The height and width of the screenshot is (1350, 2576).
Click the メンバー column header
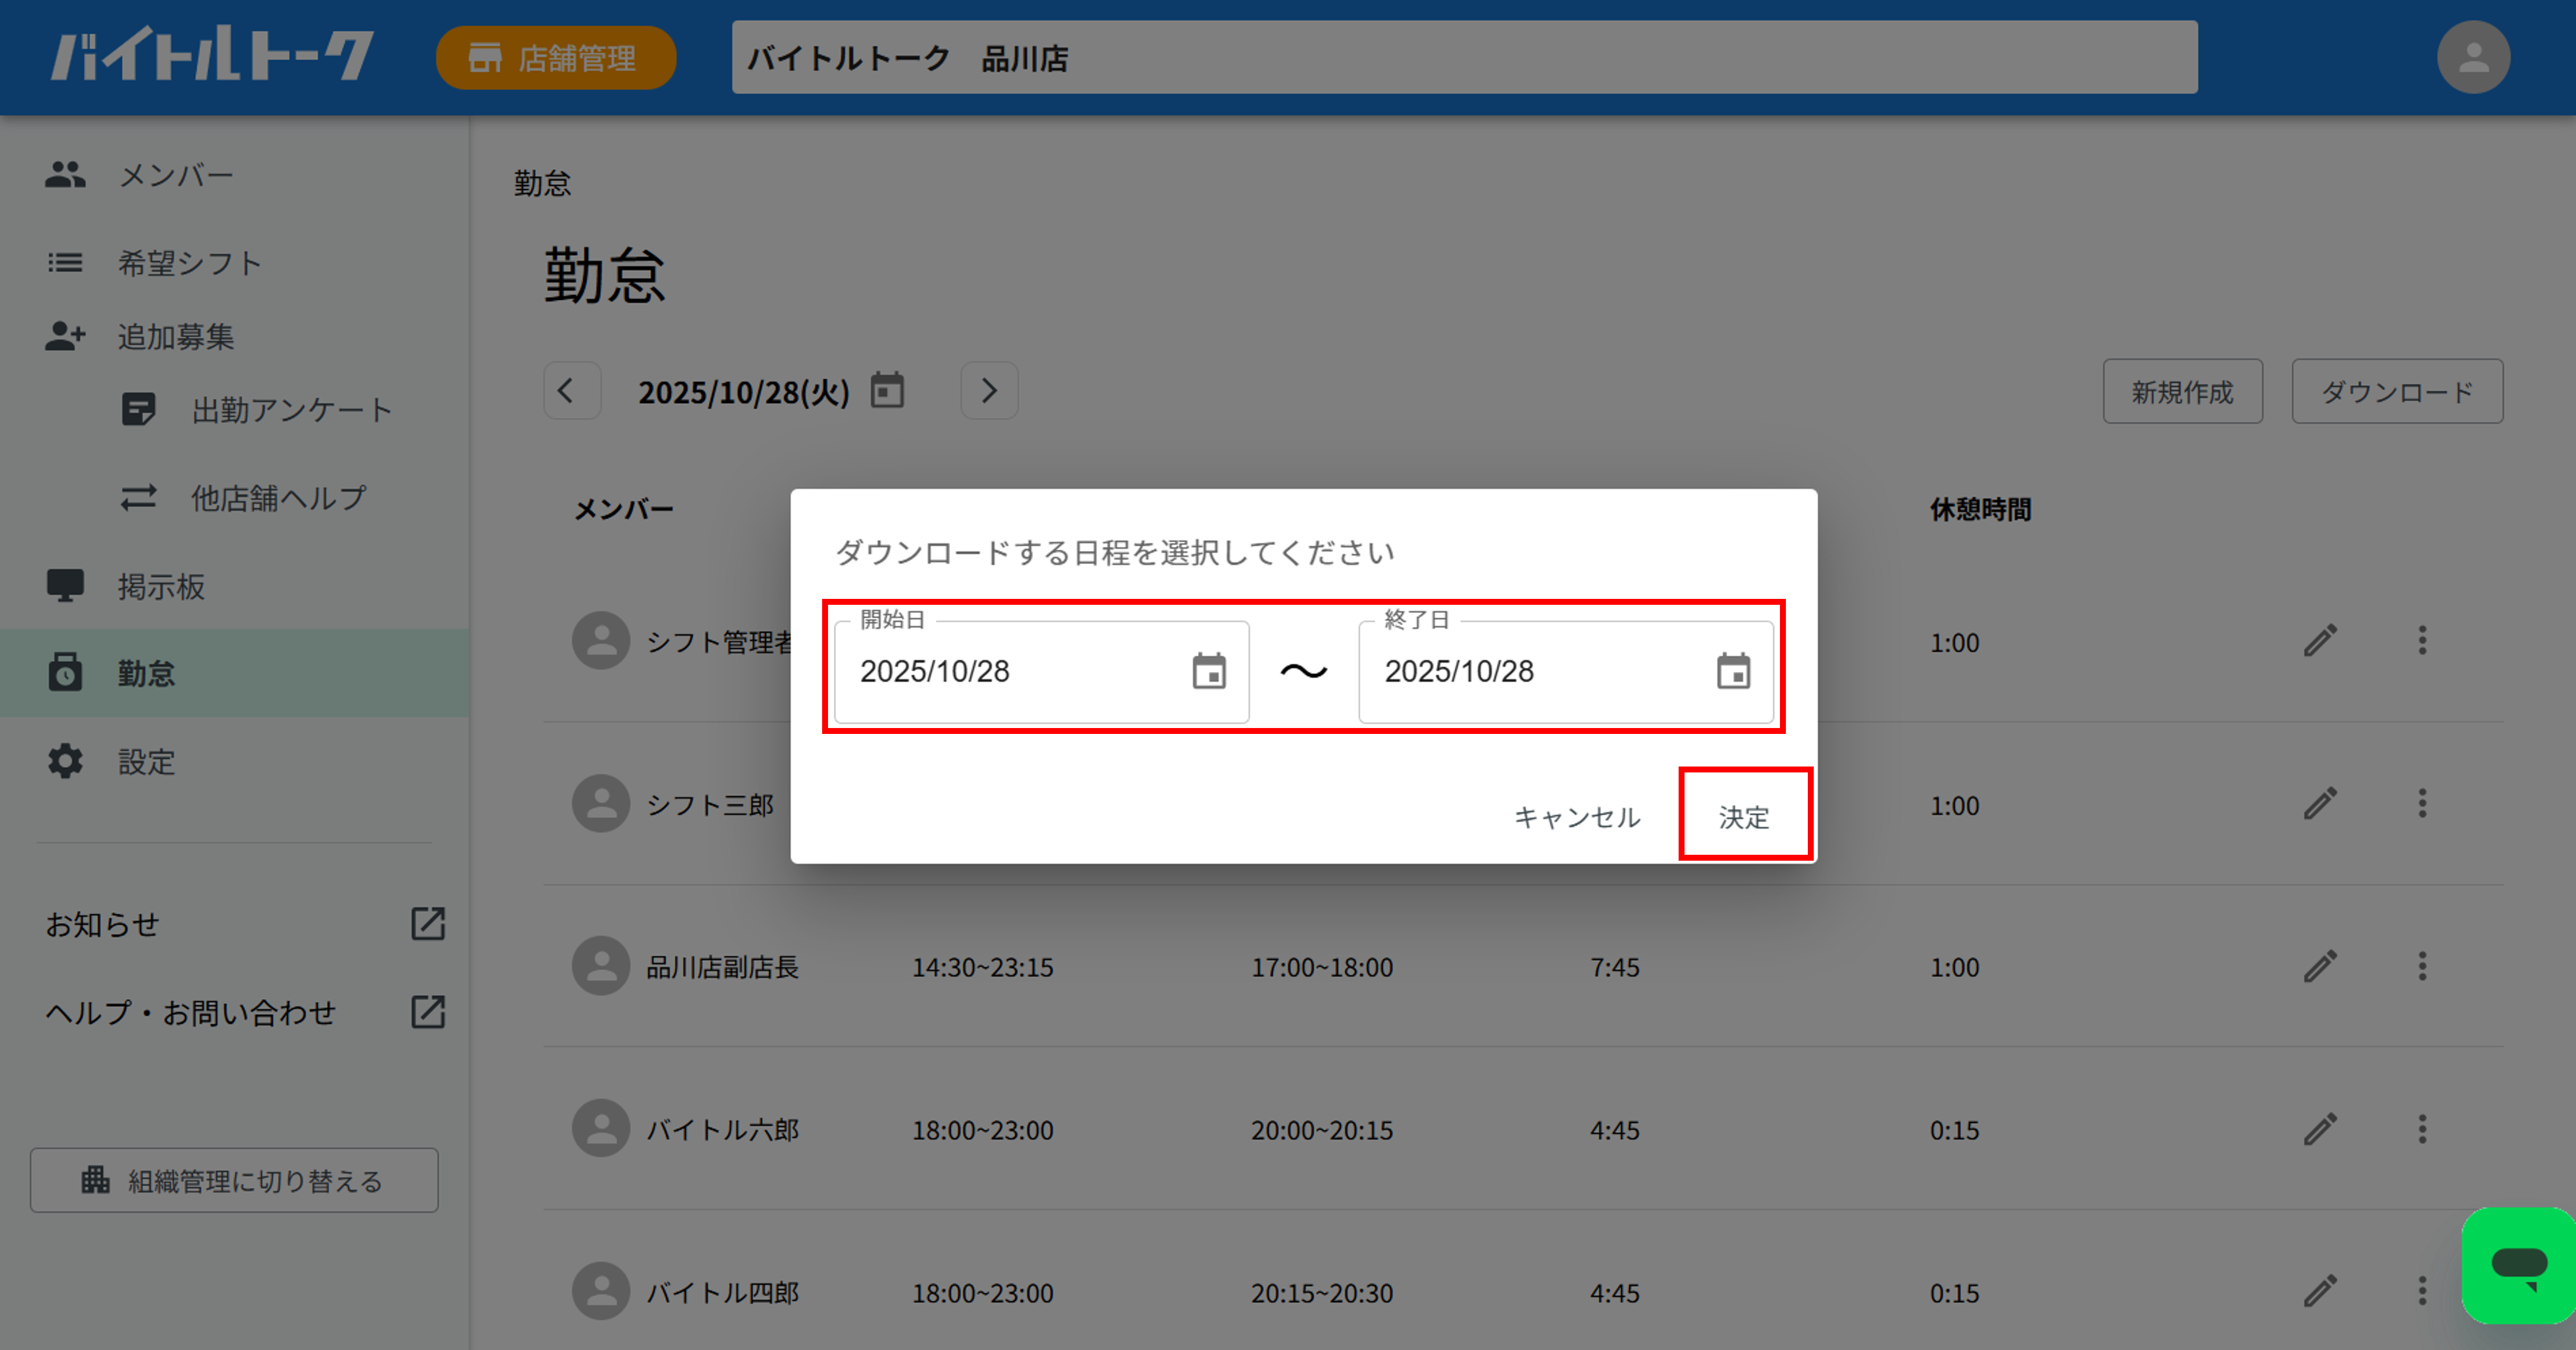(623, 509)
